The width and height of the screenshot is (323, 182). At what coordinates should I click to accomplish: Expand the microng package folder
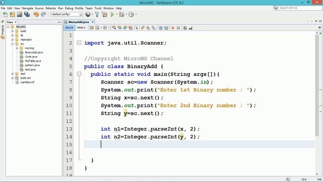[x=17, y=48]
